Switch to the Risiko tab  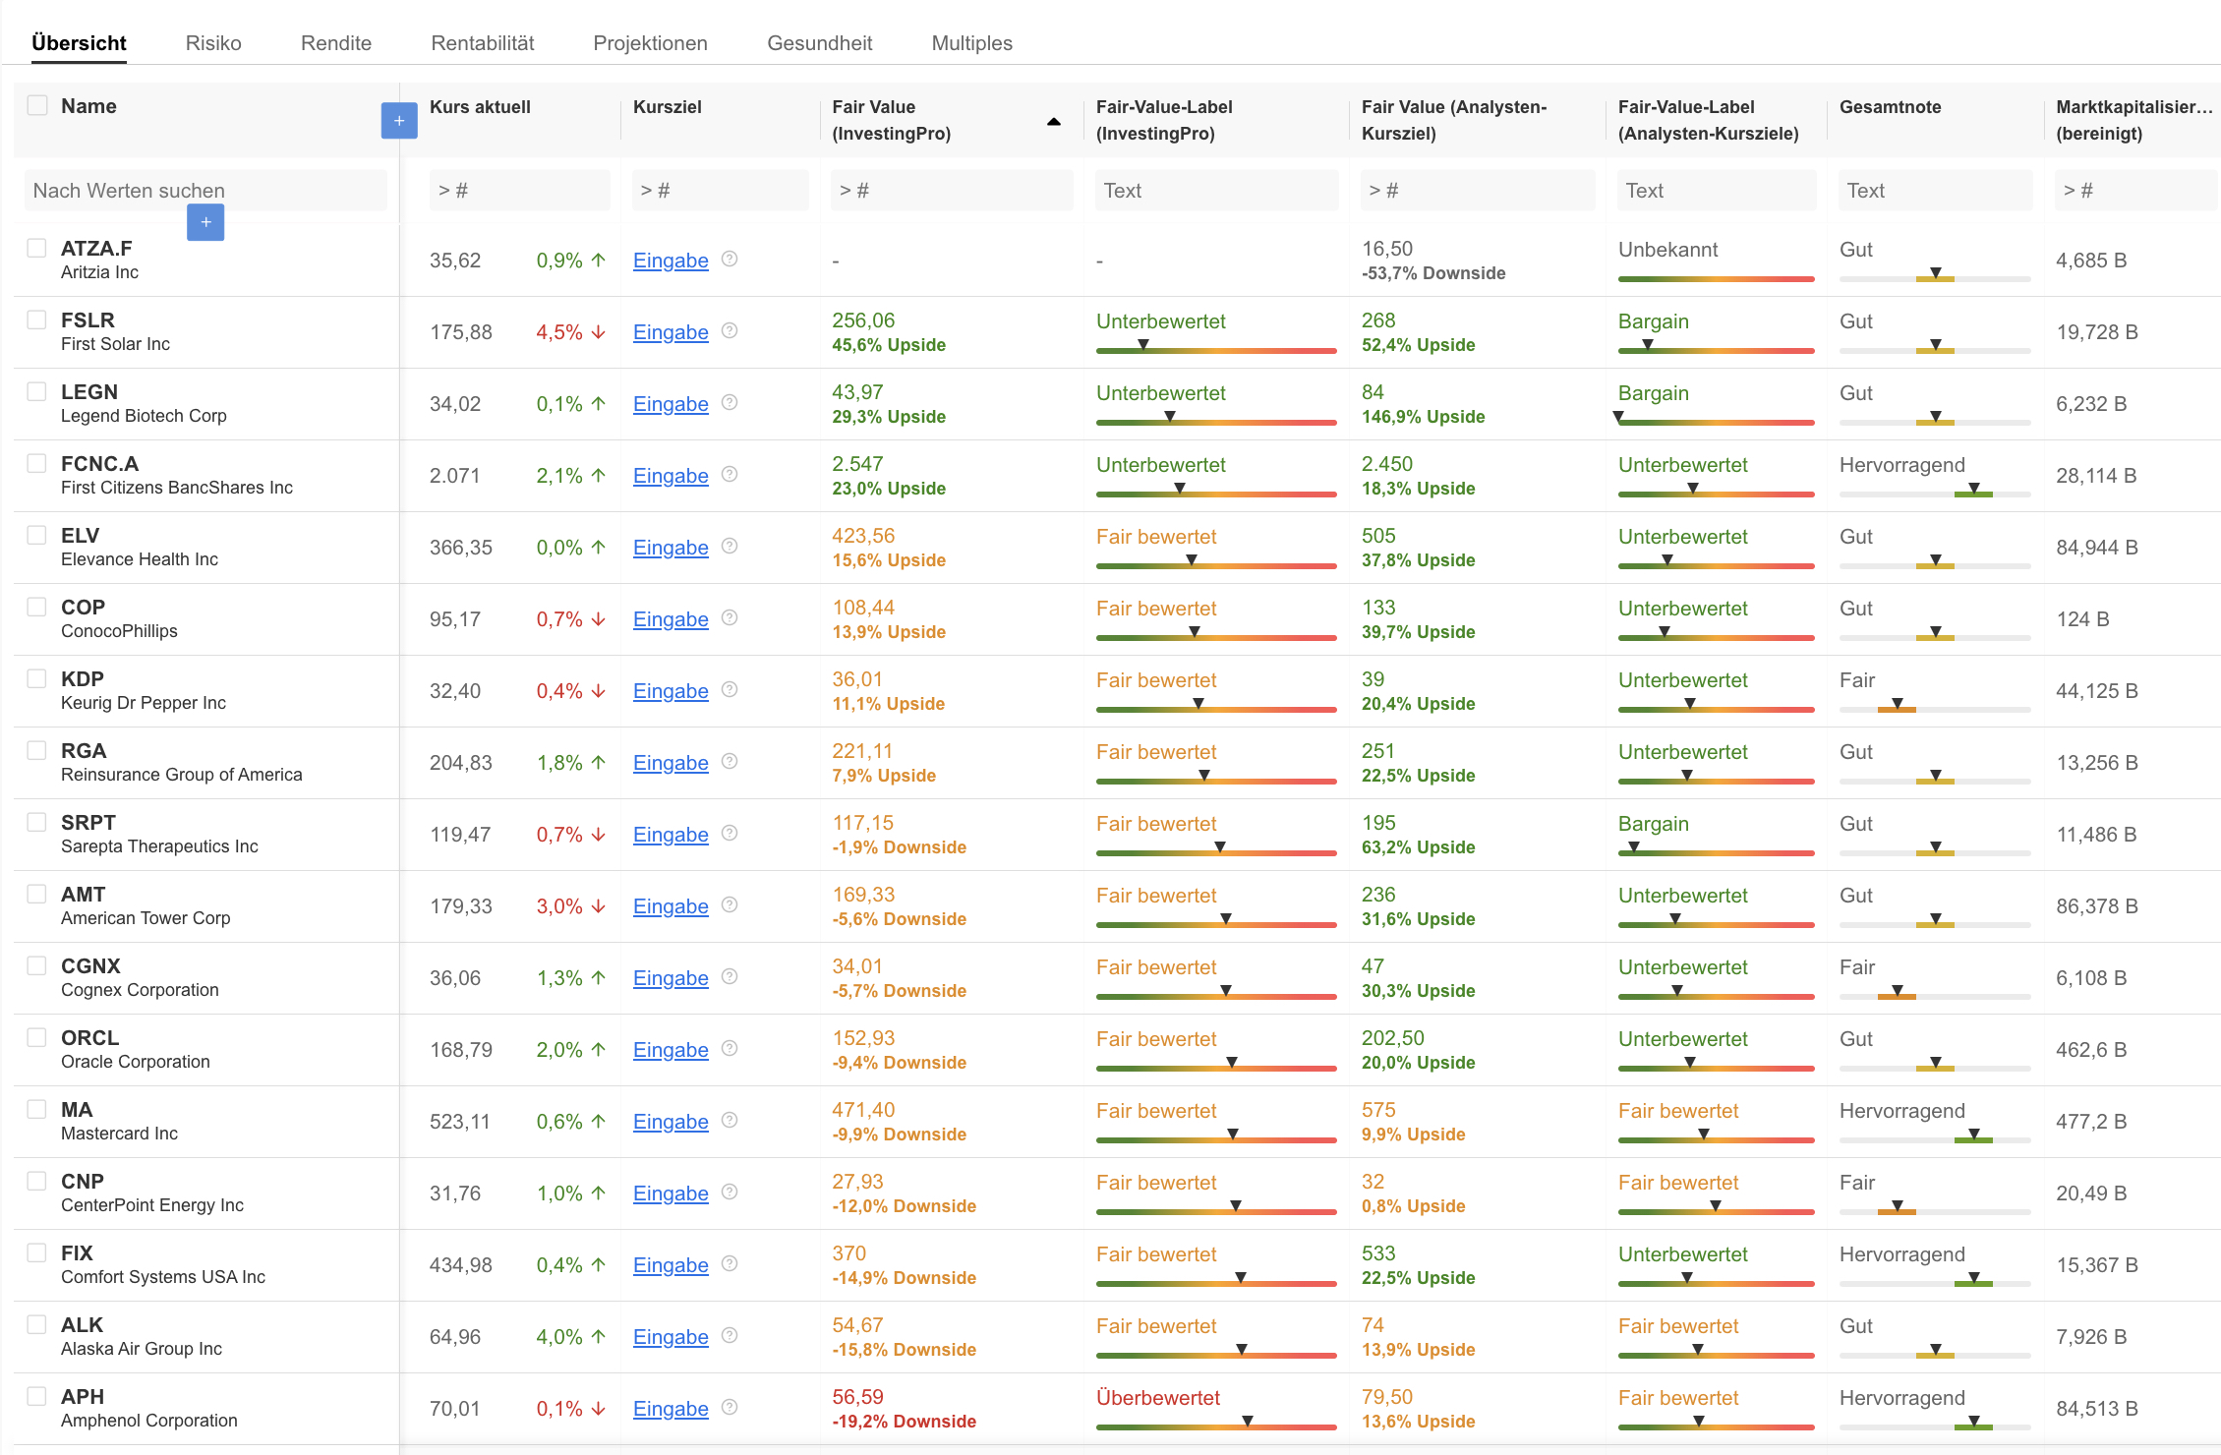tap(213, 43)
